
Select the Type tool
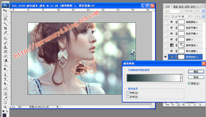tap(5, 79)
